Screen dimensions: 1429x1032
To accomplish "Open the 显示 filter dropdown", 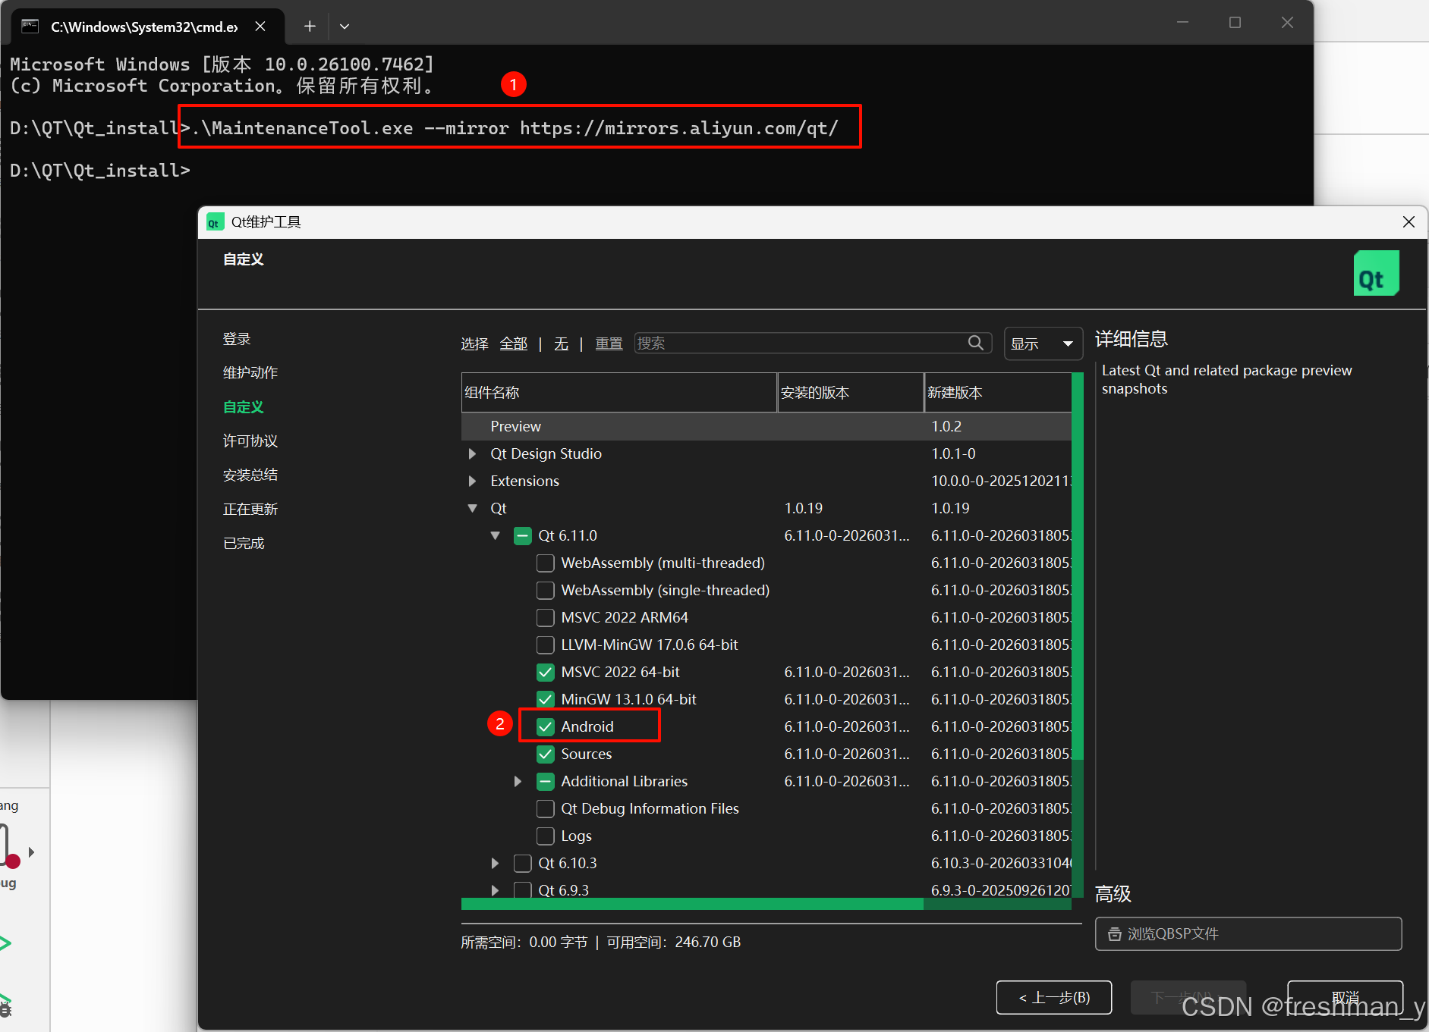I will pyautogui.click(x=1043, y=343).
